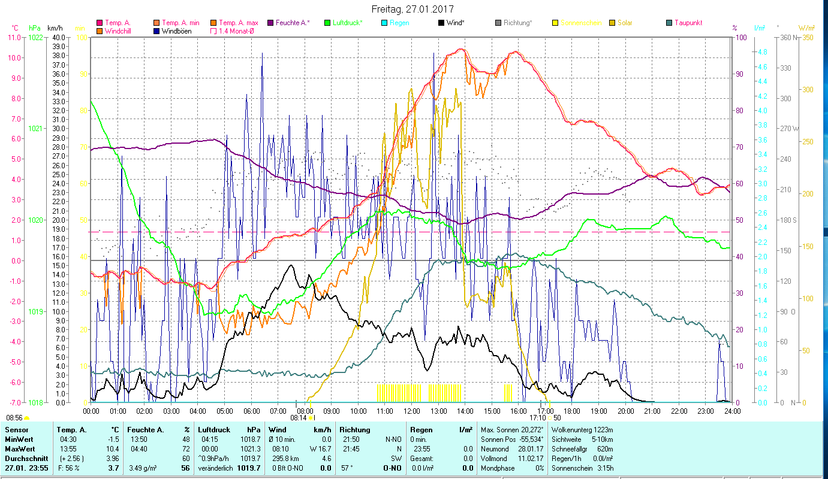Screen dimensions: 828x479
Task: Click the '27.01. 23:55' timestamp cell
Action: (25, 468)
